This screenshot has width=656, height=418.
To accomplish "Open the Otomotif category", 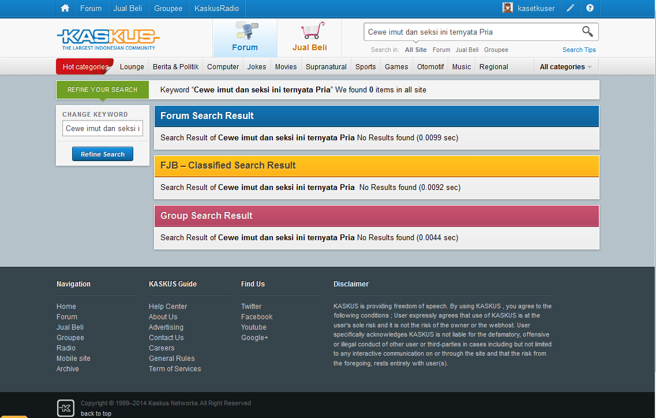I will tap(430, 66).
